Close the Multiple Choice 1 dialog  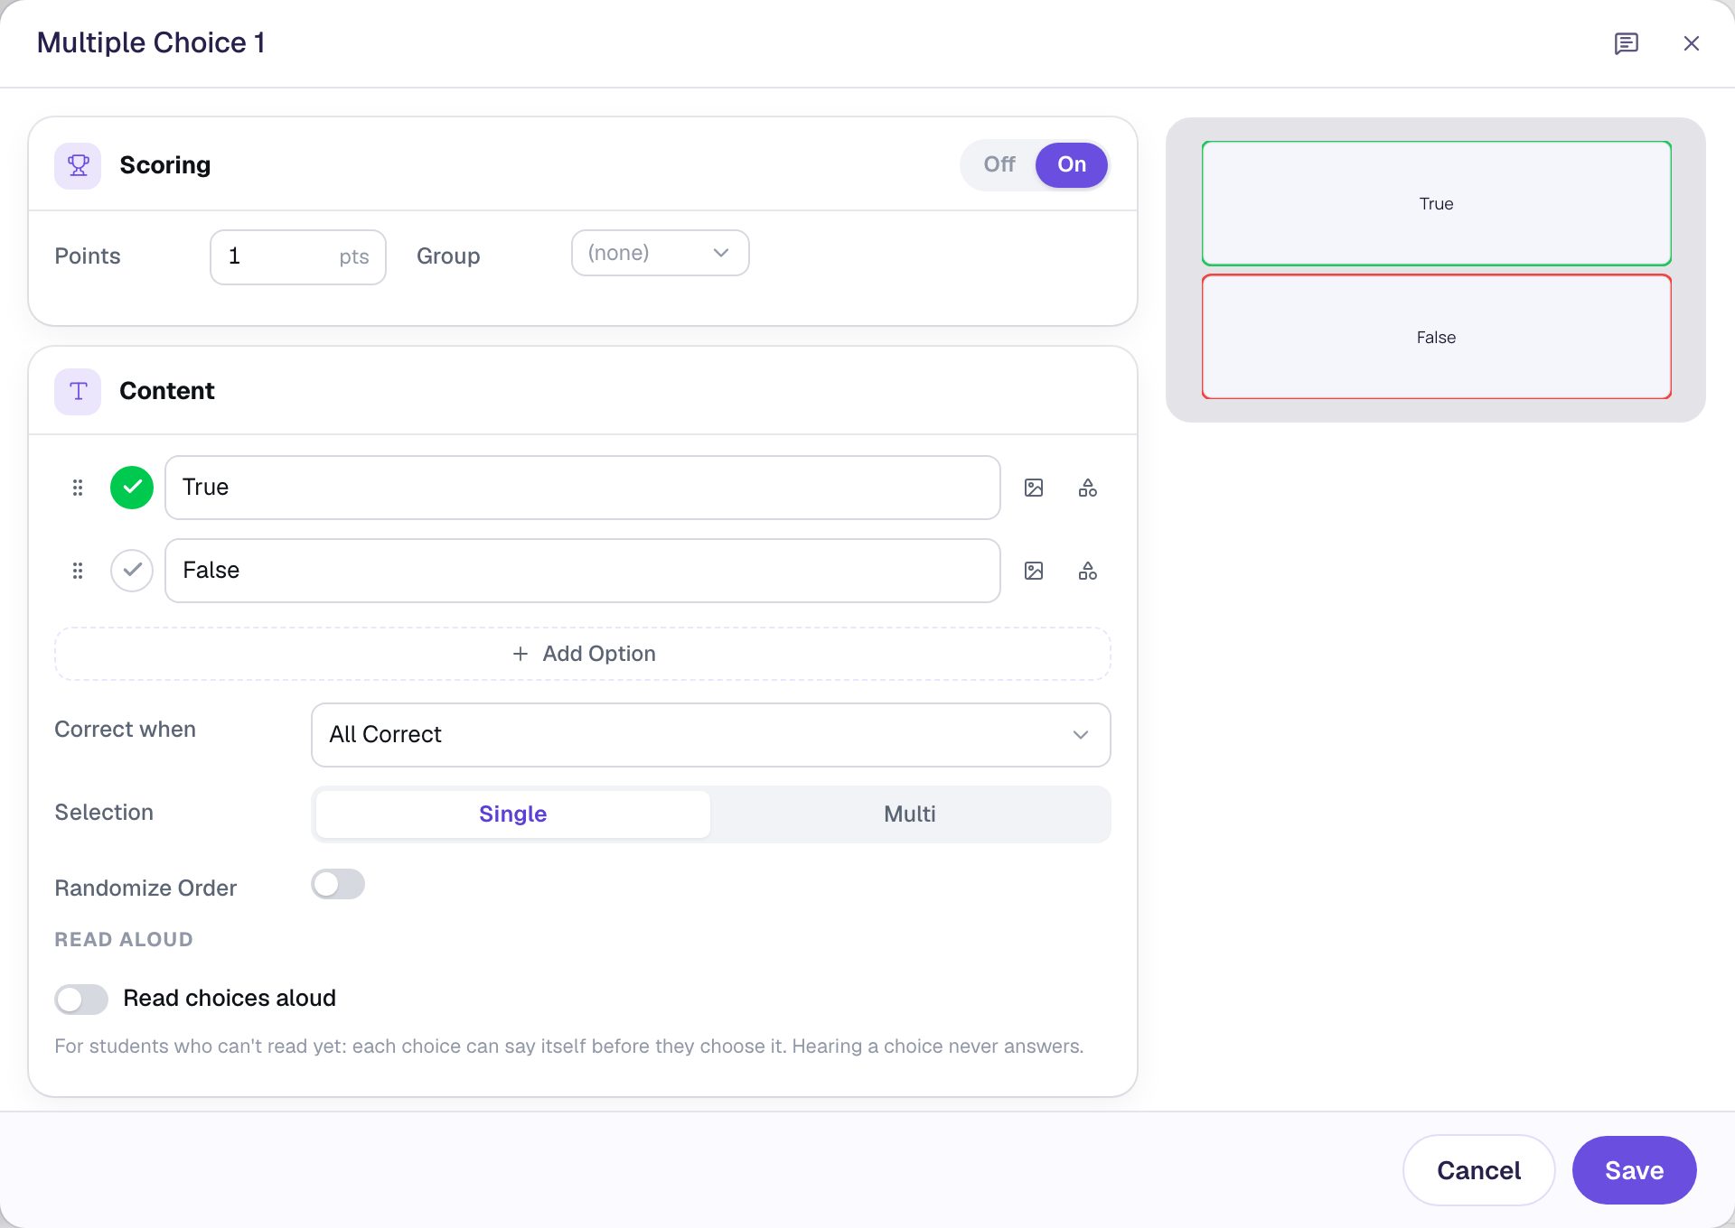[1691, 43]
